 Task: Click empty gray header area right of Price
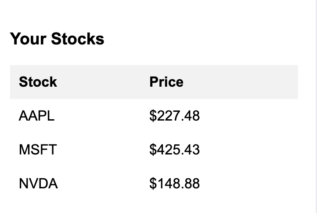tap(246, 82)
